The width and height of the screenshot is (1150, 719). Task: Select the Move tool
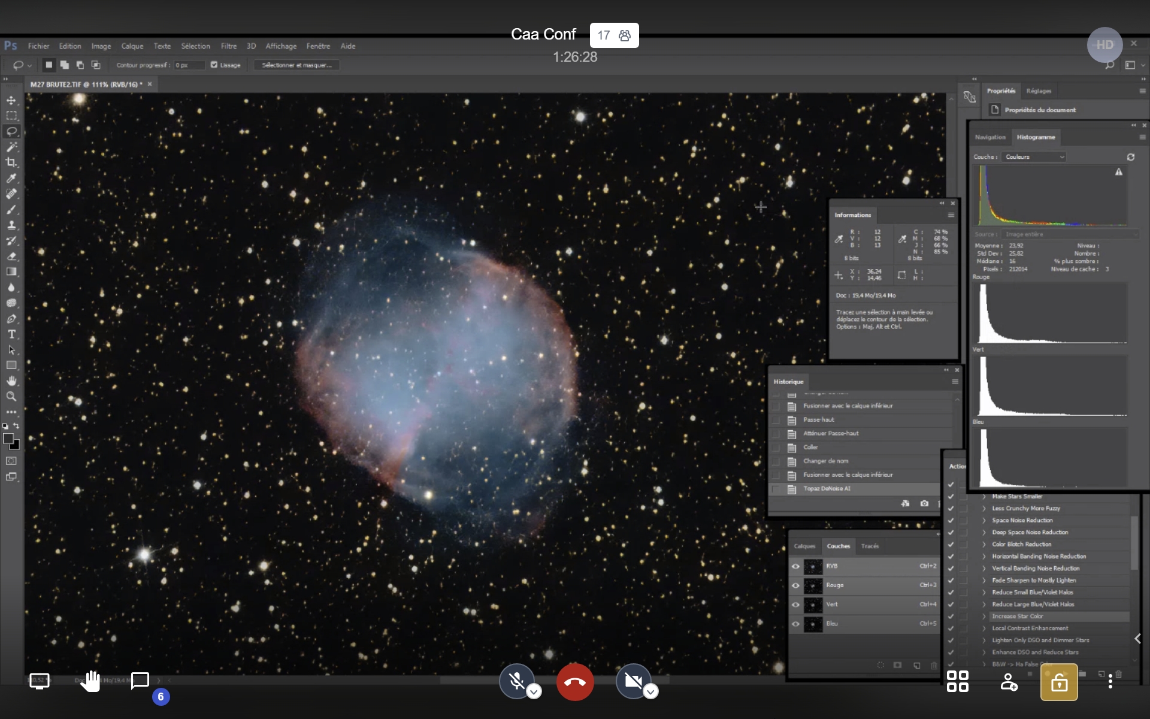click(11, 100)
